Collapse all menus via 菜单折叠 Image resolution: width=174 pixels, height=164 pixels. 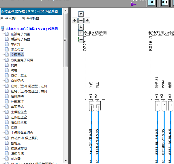(x=33, y=18)
